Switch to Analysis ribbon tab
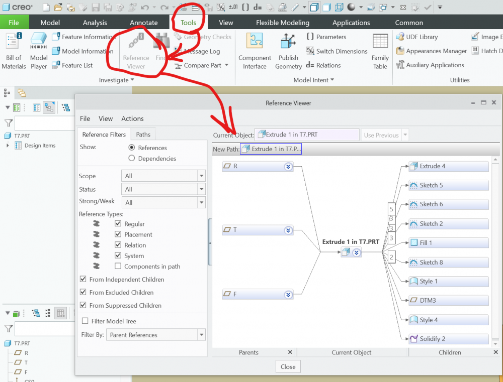Screen dimensions: 503x382 point(95,23)
